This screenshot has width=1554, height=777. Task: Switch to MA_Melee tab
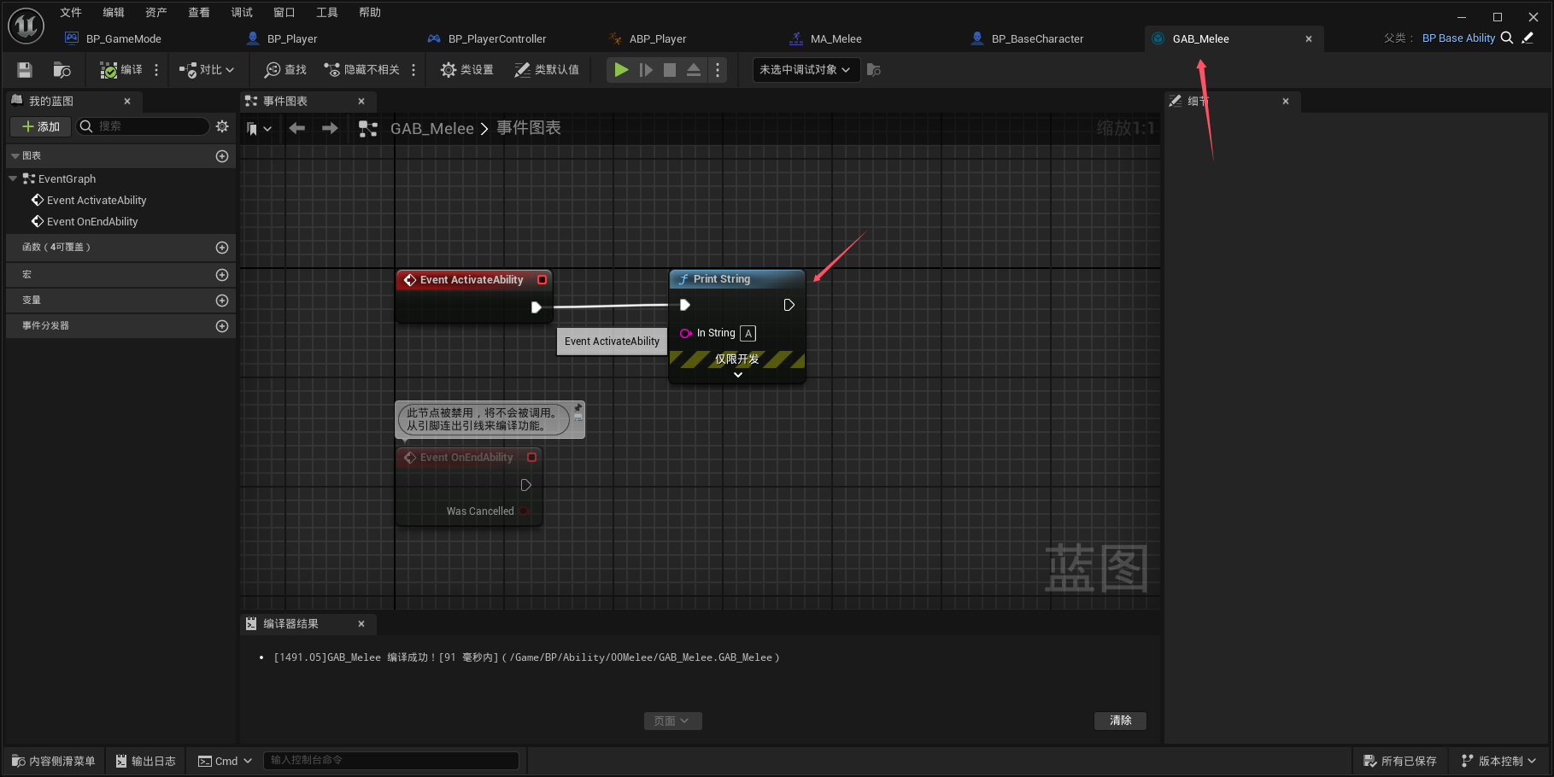click(836, 38)
